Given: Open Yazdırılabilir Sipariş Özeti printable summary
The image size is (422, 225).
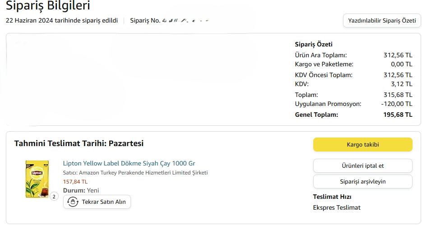Looking at the screenshot, I should coord(382,21).
